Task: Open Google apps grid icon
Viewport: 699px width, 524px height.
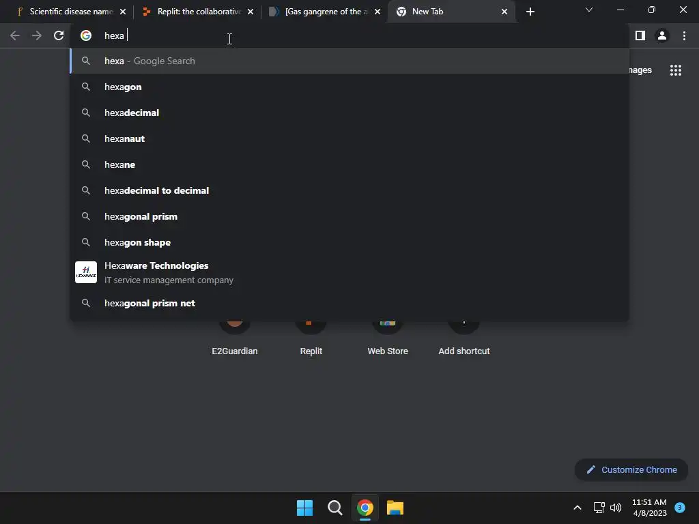Action: tap(675, 70)
